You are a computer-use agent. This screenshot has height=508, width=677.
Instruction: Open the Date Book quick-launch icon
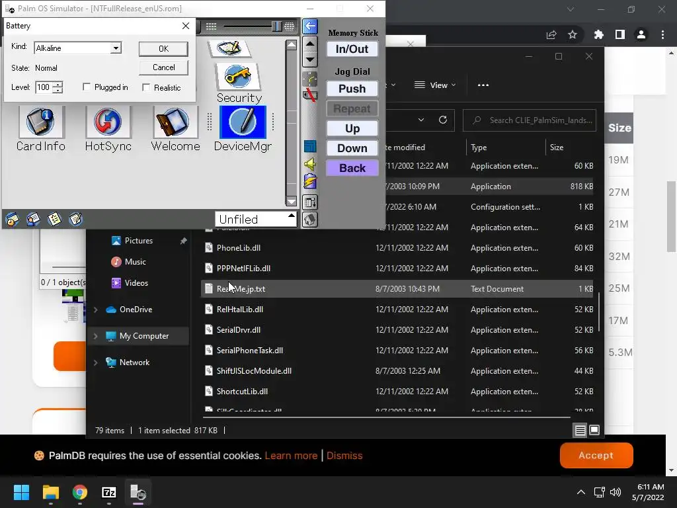point(12,220)
